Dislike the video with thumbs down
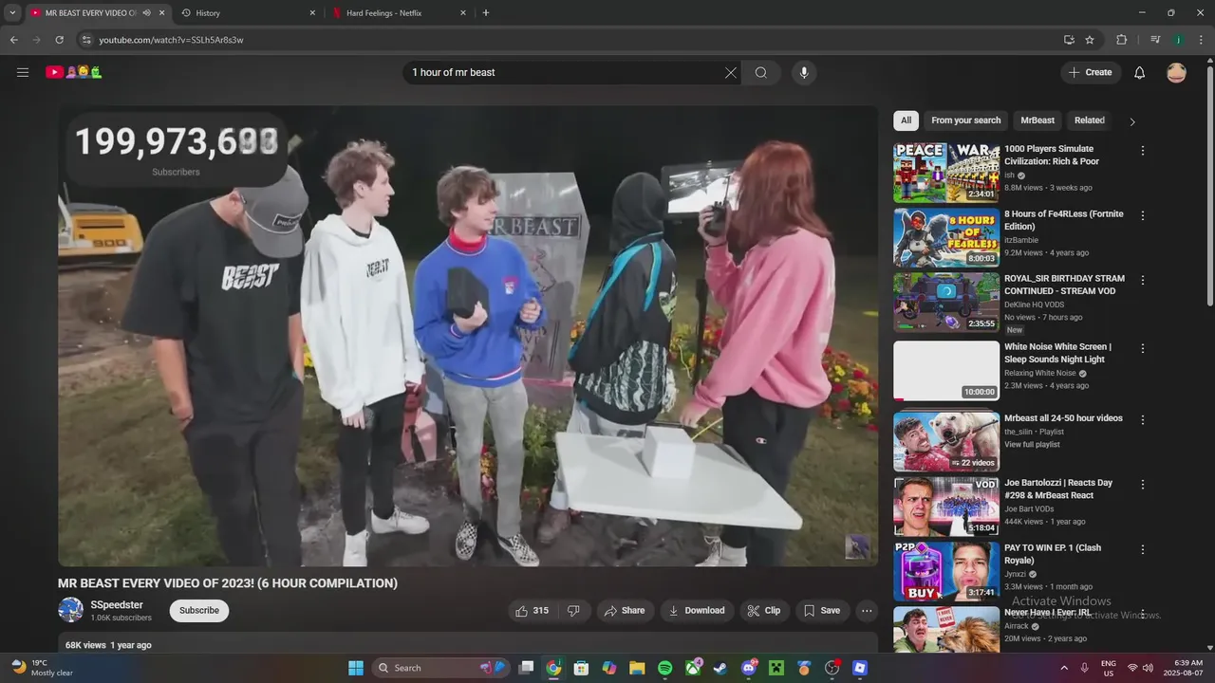1215x683 pixels. pyautogui.click(x=573, y=611)
